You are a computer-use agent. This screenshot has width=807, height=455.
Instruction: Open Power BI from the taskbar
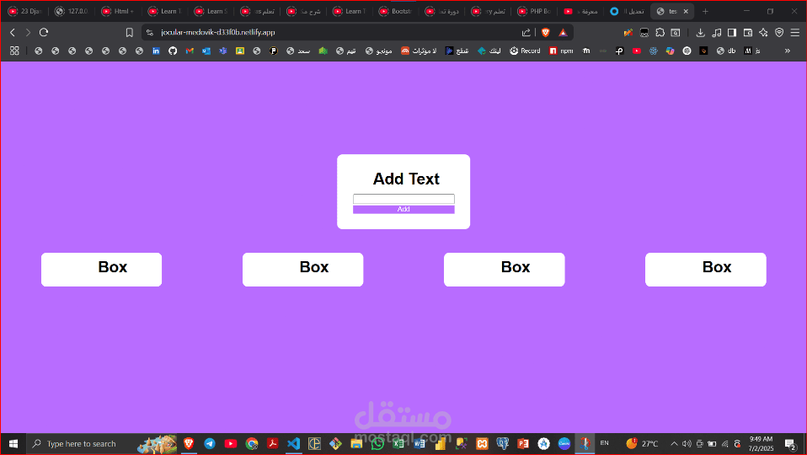pyautogui.click(x=440, y=444)
